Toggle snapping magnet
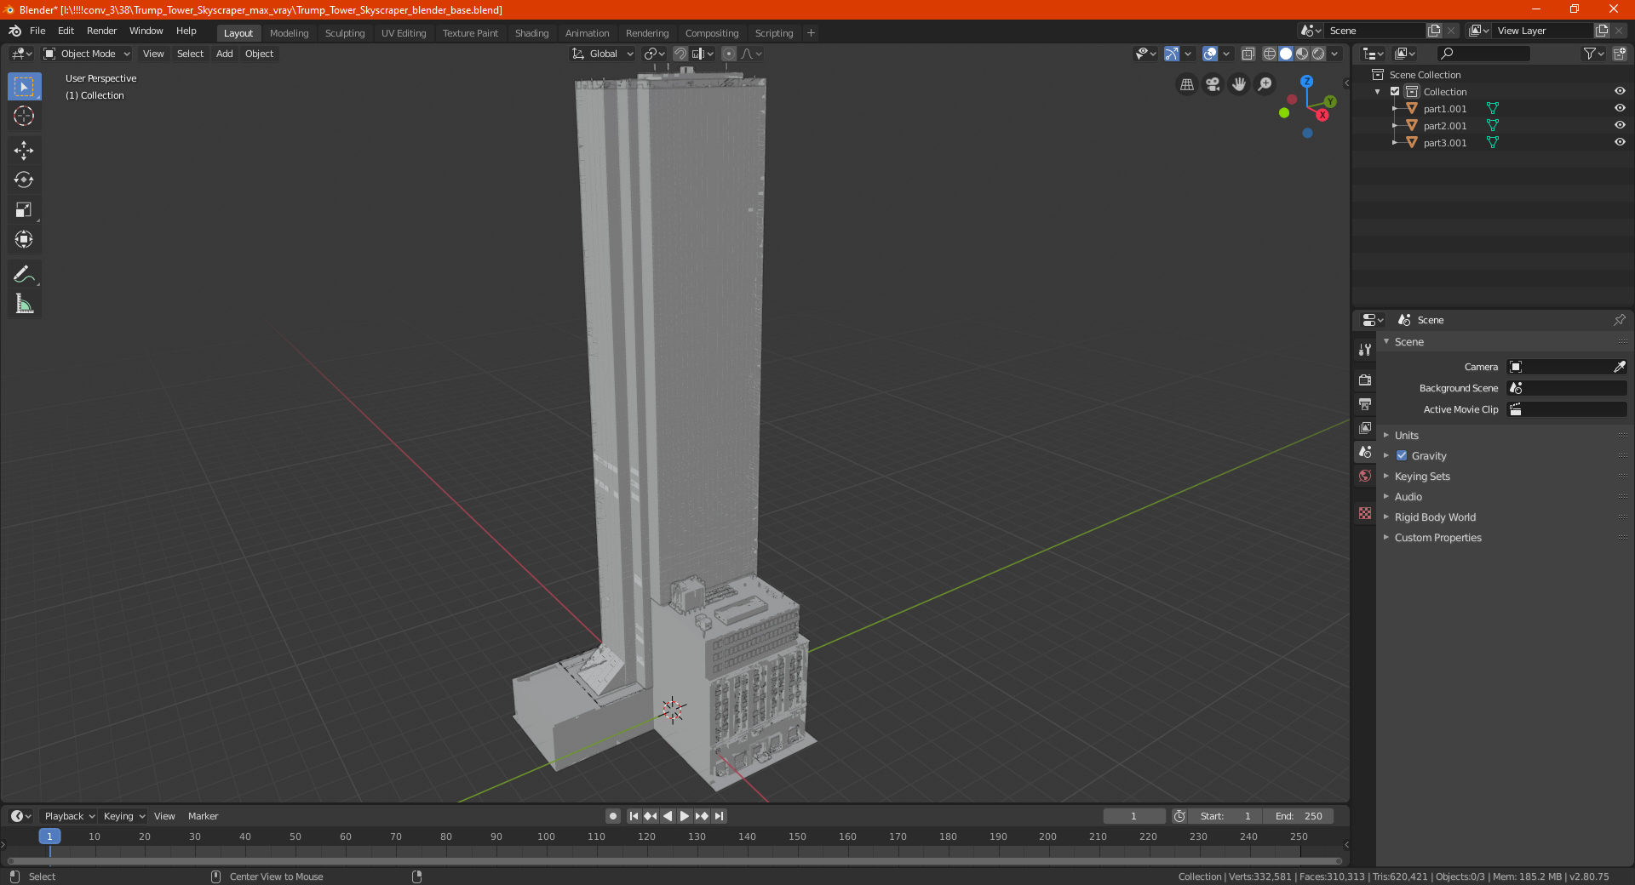 tap(680, 54)
